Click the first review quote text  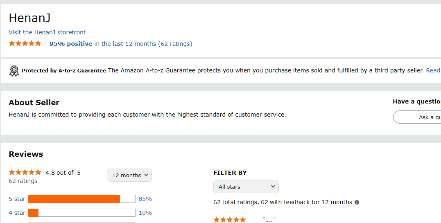point(269,220)
